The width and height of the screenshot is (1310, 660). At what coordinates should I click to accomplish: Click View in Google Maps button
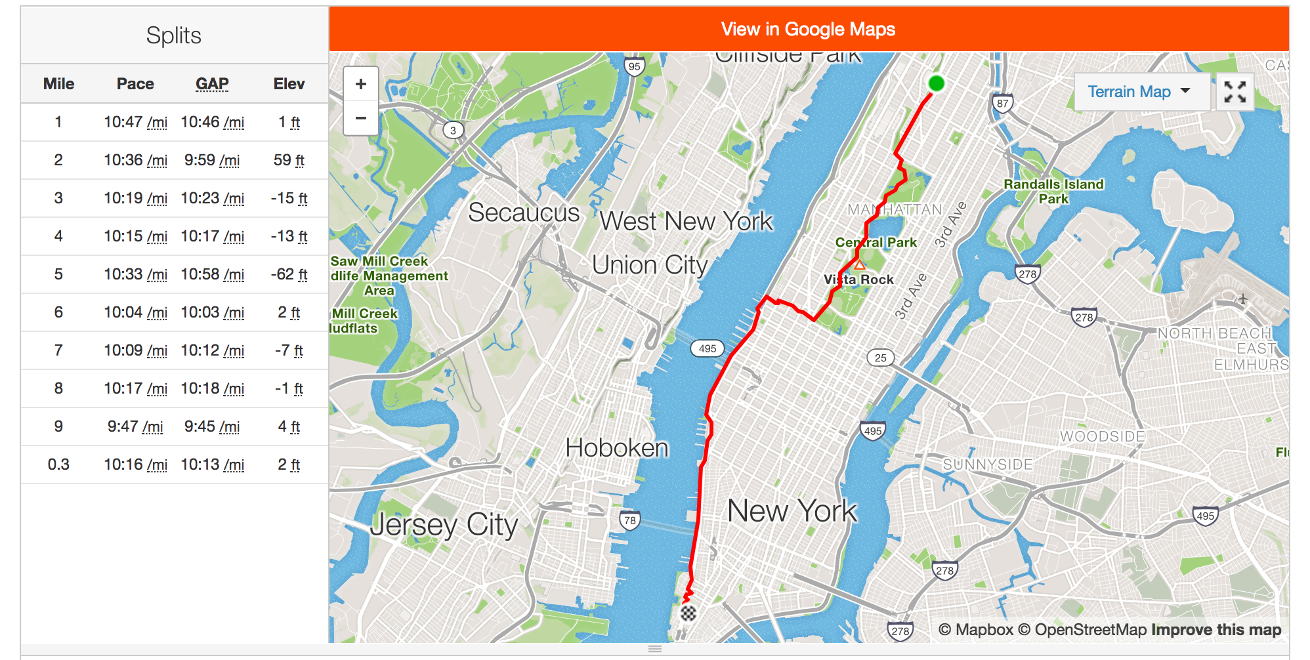click(808, 30)
